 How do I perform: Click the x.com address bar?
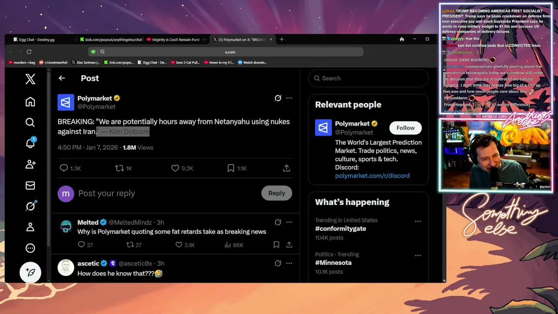click(230, 52)
